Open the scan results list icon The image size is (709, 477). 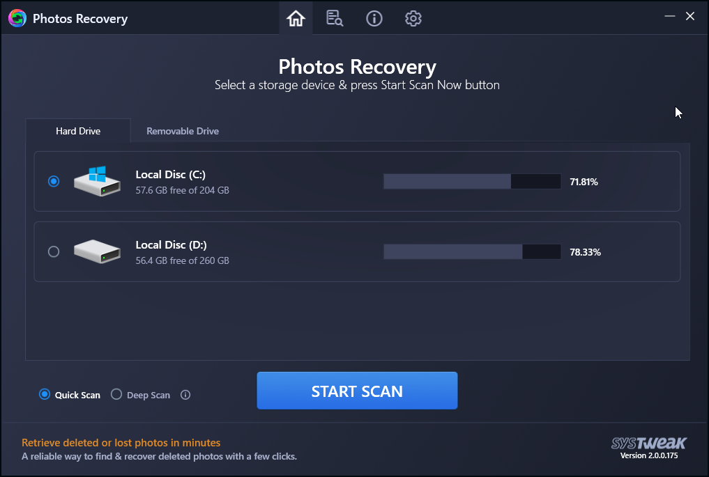click(335, 19)
